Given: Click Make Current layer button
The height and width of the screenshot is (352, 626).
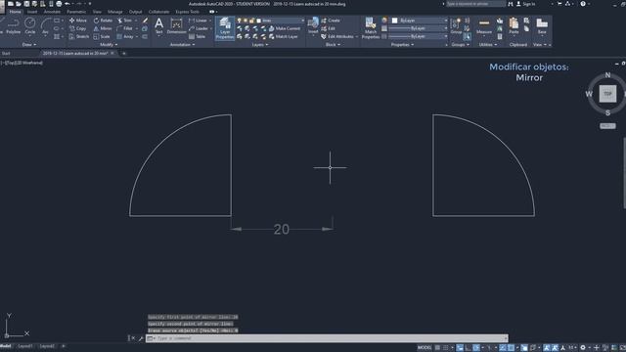Looking at the screenshot, I should coord(285,28).
